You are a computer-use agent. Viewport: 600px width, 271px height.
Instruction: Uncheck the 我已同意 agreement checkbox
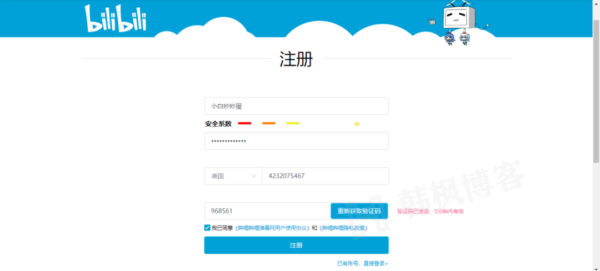(207, 228)
